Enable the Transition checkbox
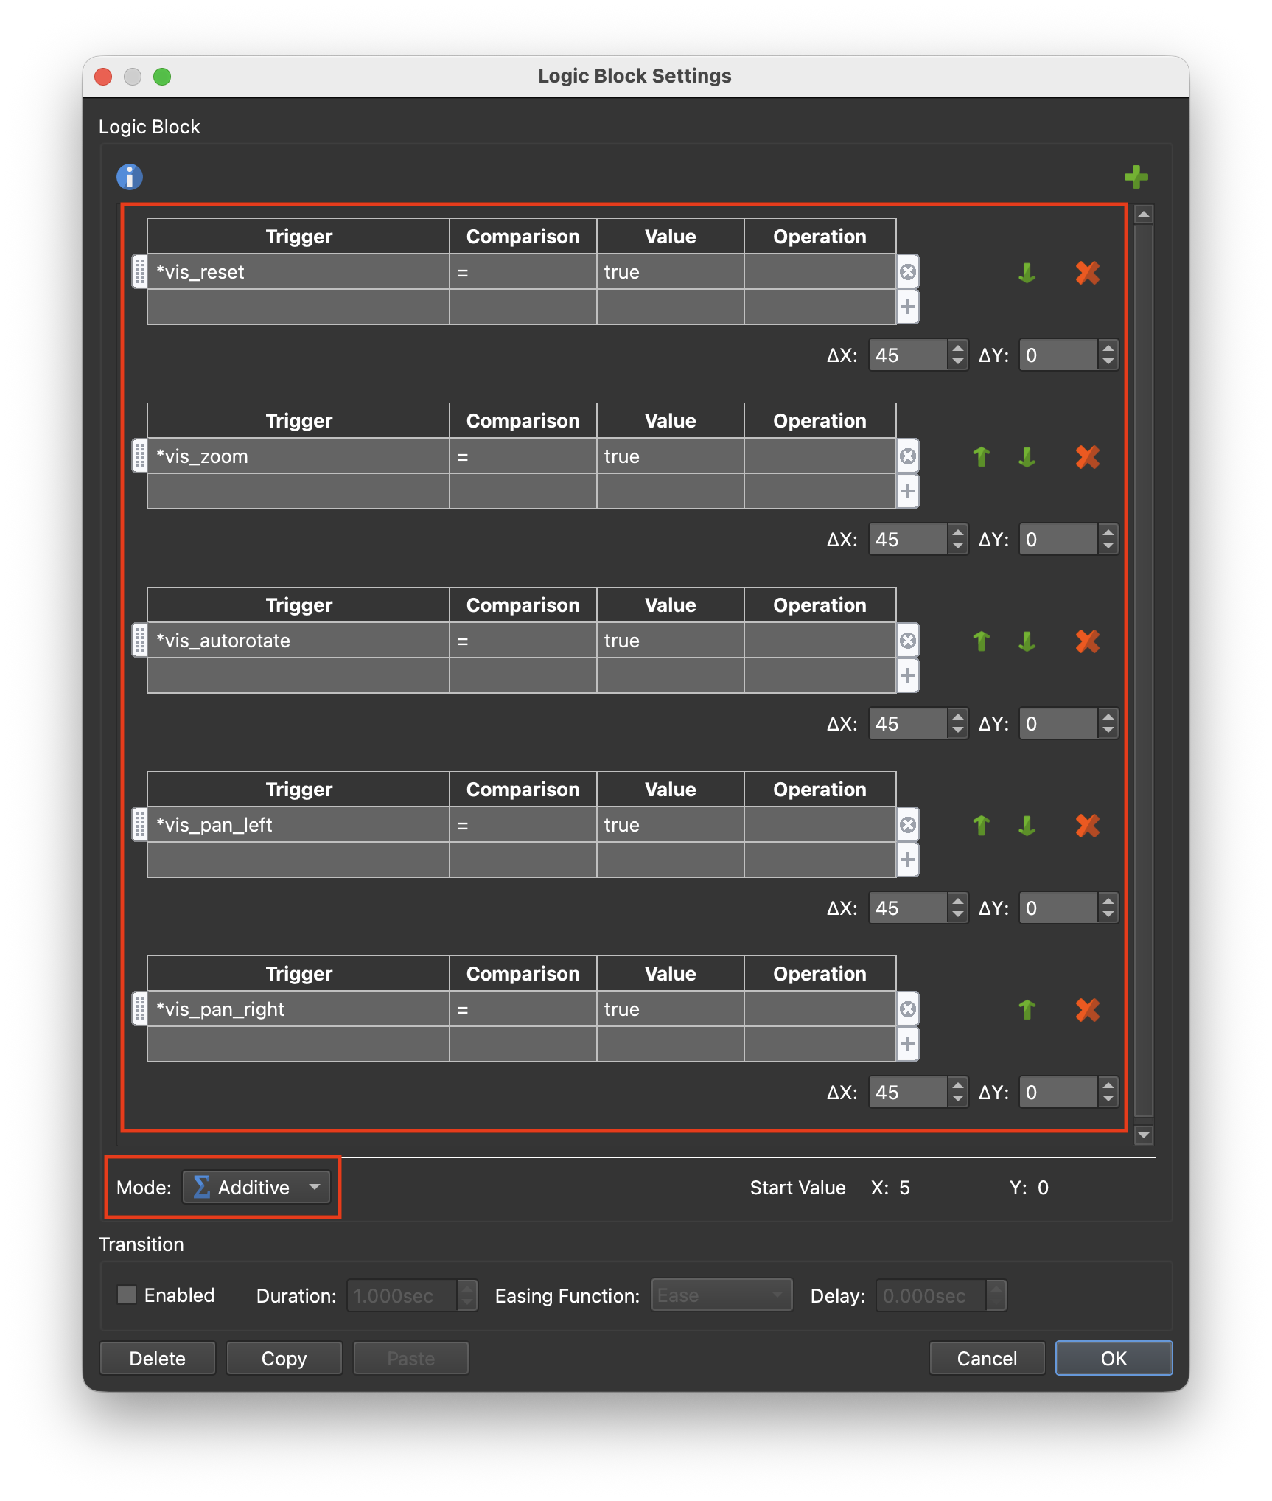This screenshot has height=1501, width=1272. click(x=127, y=1295)
